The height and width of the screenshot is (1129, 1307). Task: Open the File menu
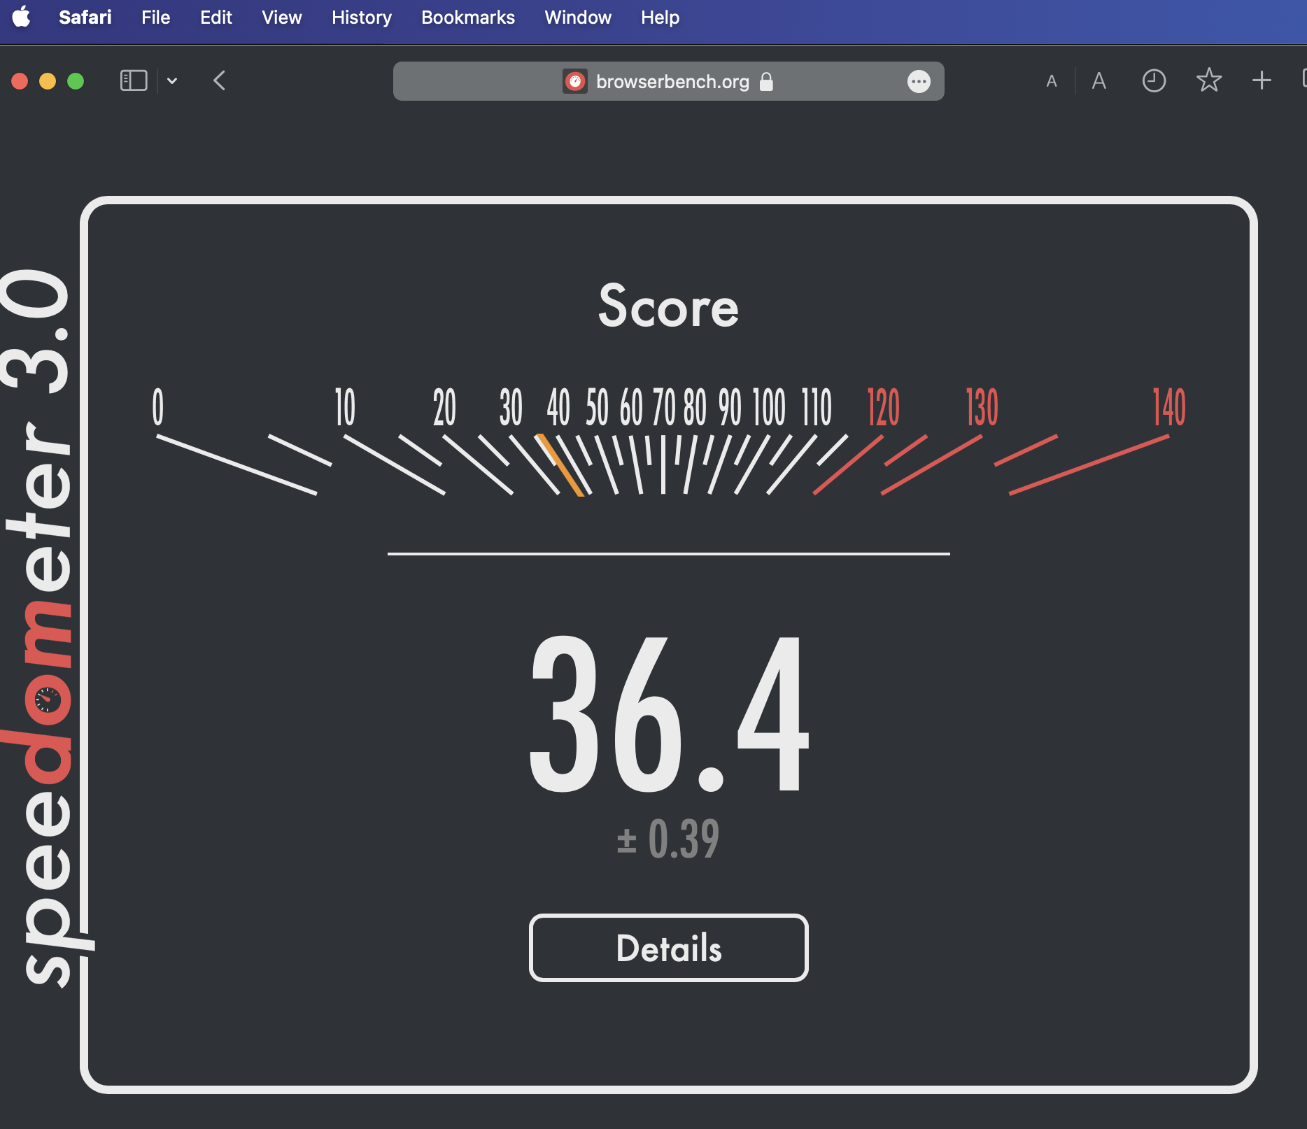point(155,17)
